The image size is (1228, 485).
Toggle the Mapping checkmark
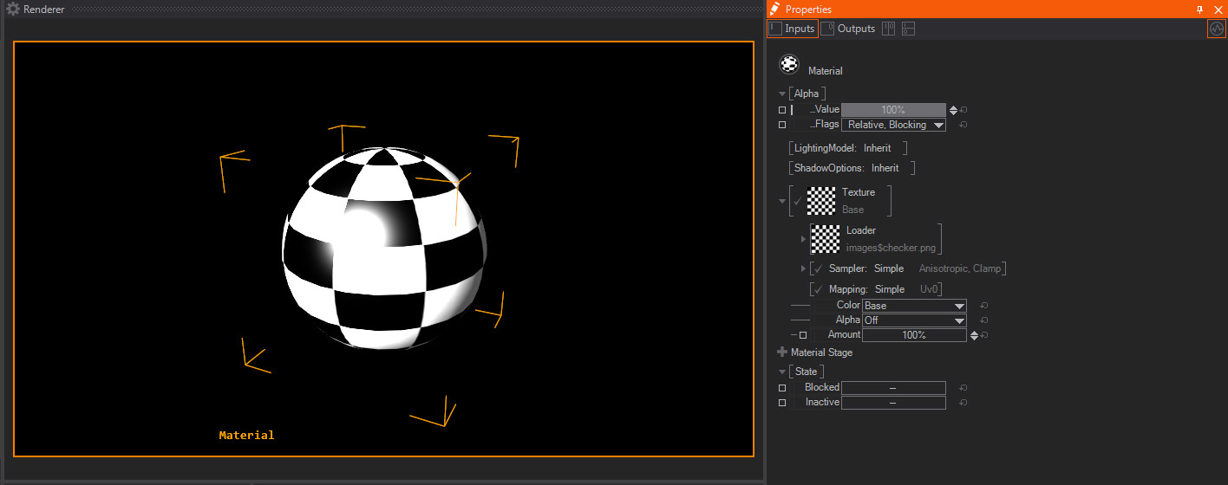pos(817,289)
